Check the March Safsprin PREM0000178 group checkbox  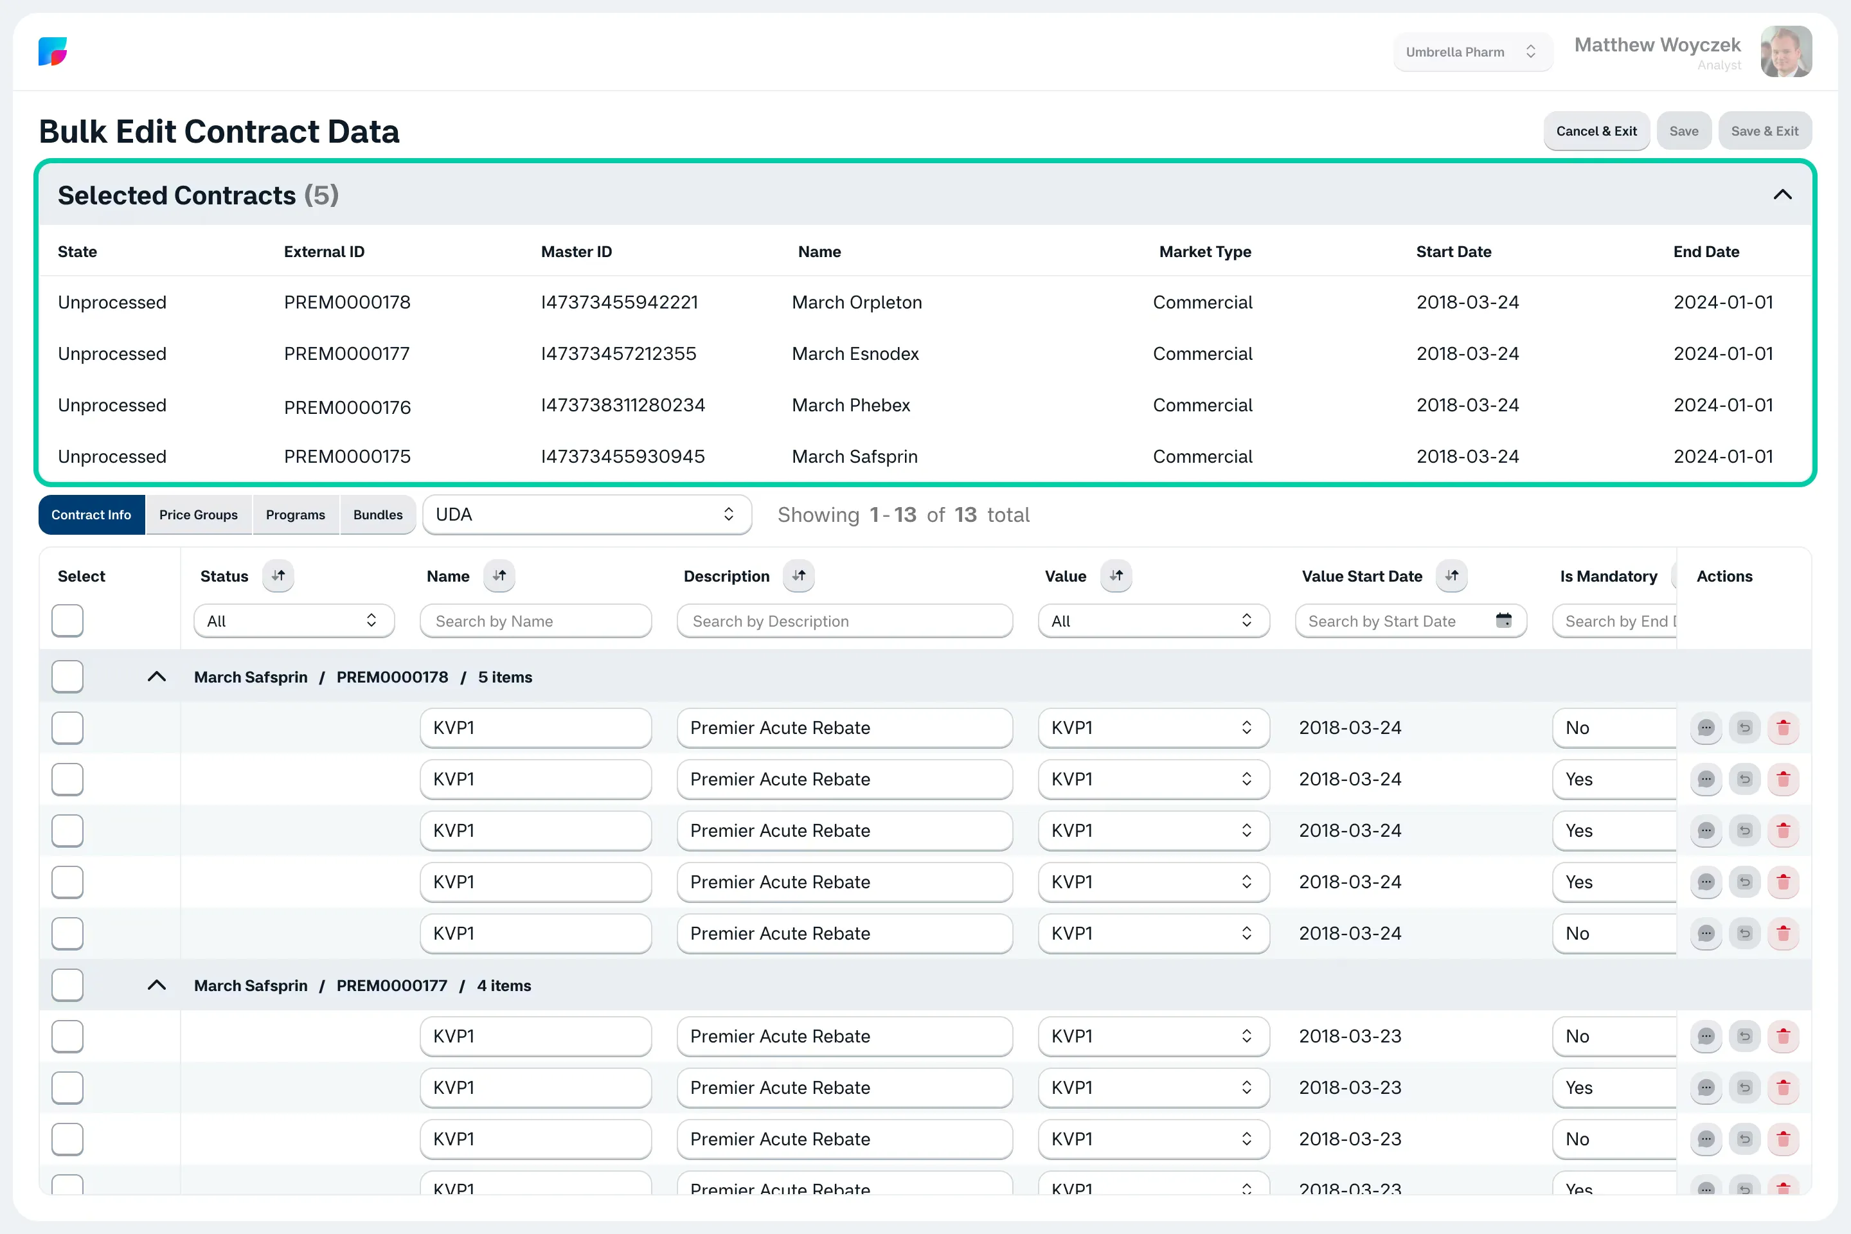click(x=67, y=677)
